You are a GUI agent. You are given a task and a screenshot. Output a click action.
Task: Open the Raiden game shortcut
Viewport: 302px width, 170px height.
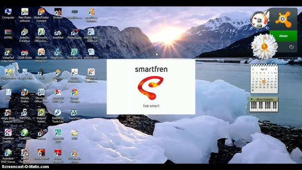coord(41,134)
